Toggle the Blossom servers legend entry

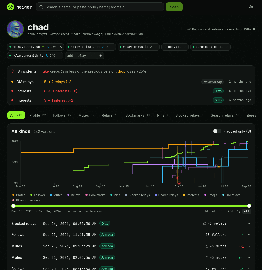26,200
